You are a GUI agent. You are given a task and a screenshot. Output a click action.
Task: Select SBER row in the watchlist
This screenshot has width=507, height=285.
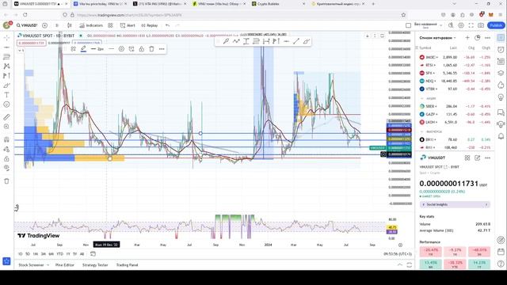click(455, 106)
